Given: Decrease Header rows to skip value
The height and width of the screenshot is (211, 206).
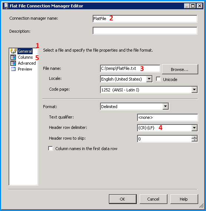Looking at the screenshot, I should tap(195, 140).
